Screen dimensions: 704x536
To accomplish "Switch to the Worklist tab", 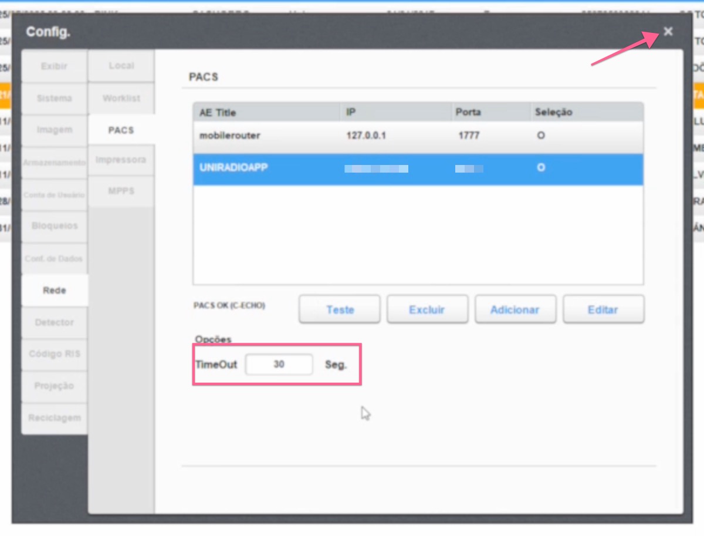I will (120, 98).
